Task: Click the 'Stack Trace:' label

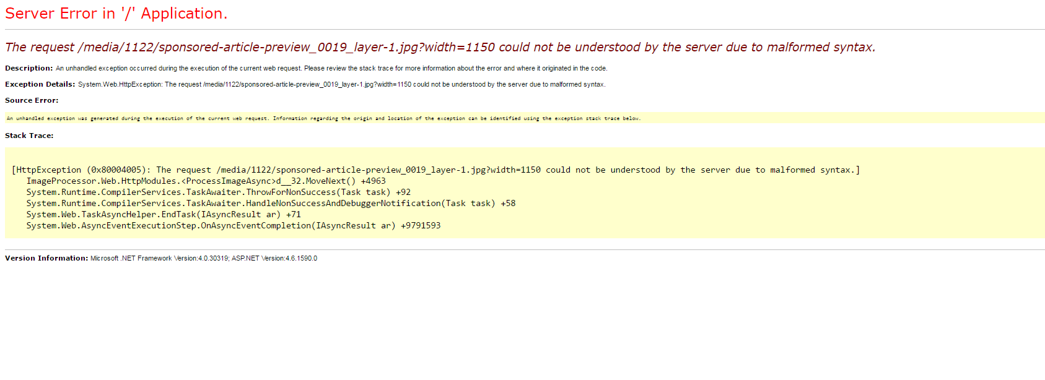Action: [x=29, y=136]
